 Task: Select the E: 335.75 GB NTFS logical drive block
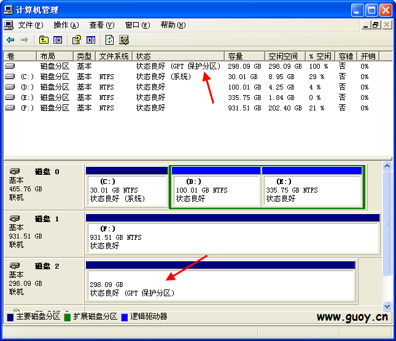(x=312, y=187)
